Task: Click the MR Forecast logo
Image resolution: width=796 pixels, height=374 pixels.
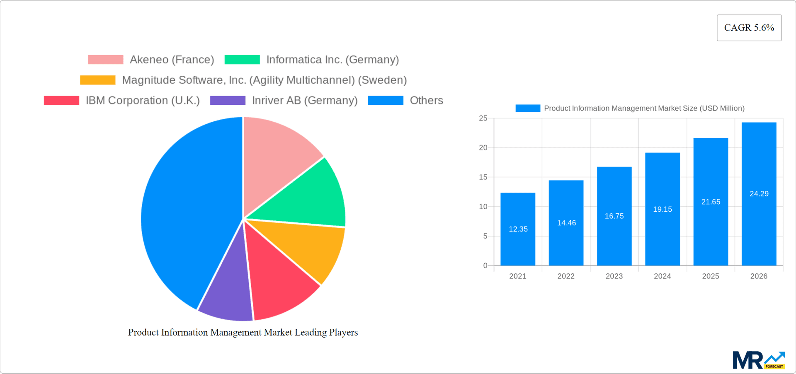Action: 759,360
